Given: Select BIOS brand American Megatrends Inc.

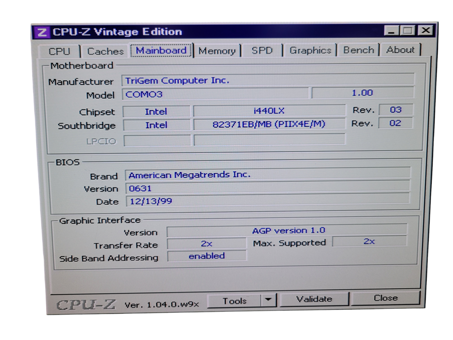Looking at the screenshot, I should [x=268, y=174].
